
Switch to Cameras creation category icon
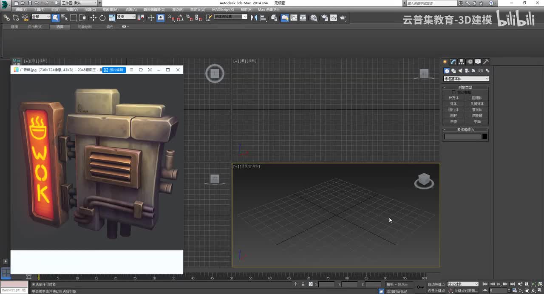coord(467,71)
